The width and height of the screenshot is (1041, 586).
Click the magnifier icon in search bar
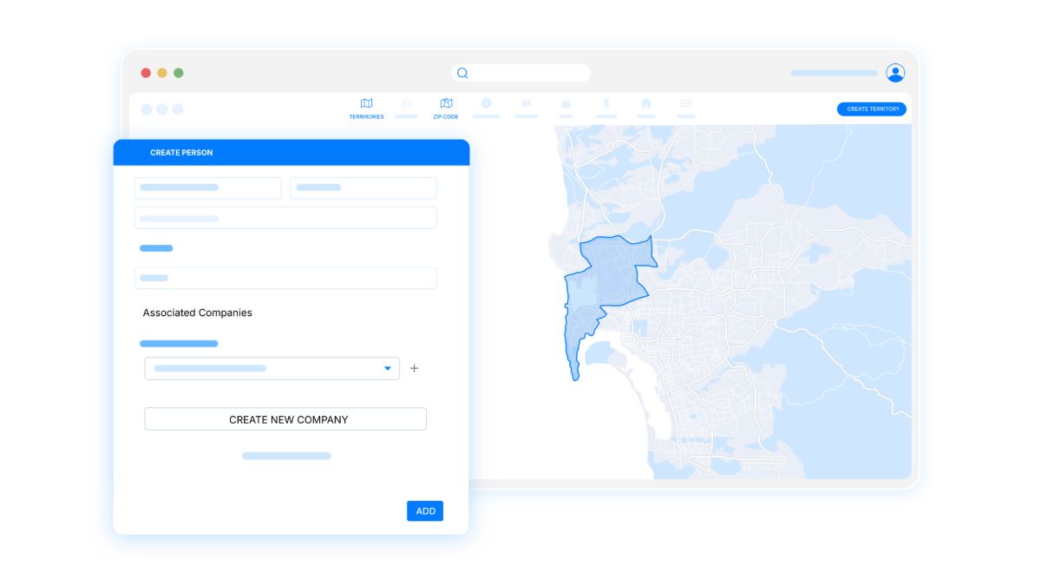(462, 73)
